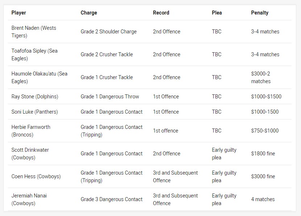Click Soni Luke (Panthers) player name
301x216 pixels.
point(34,112)
